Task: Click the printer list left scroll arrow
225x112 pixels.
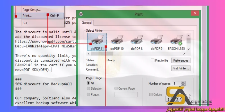Action: coord(89,53)
